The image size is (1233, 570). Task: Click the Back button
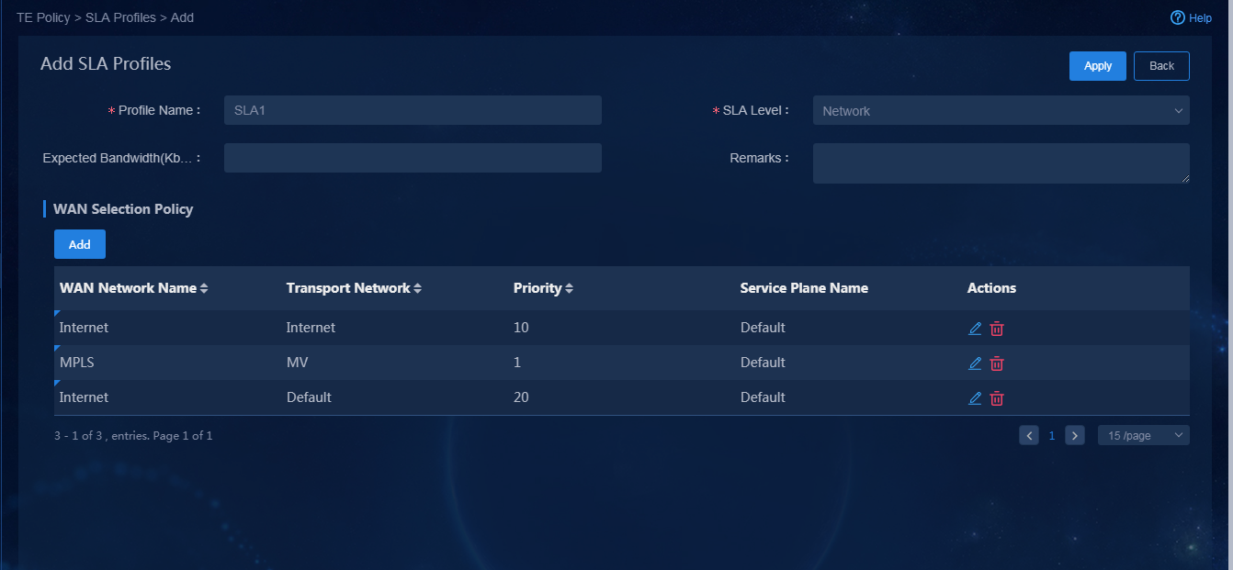tap(1161, 66)
